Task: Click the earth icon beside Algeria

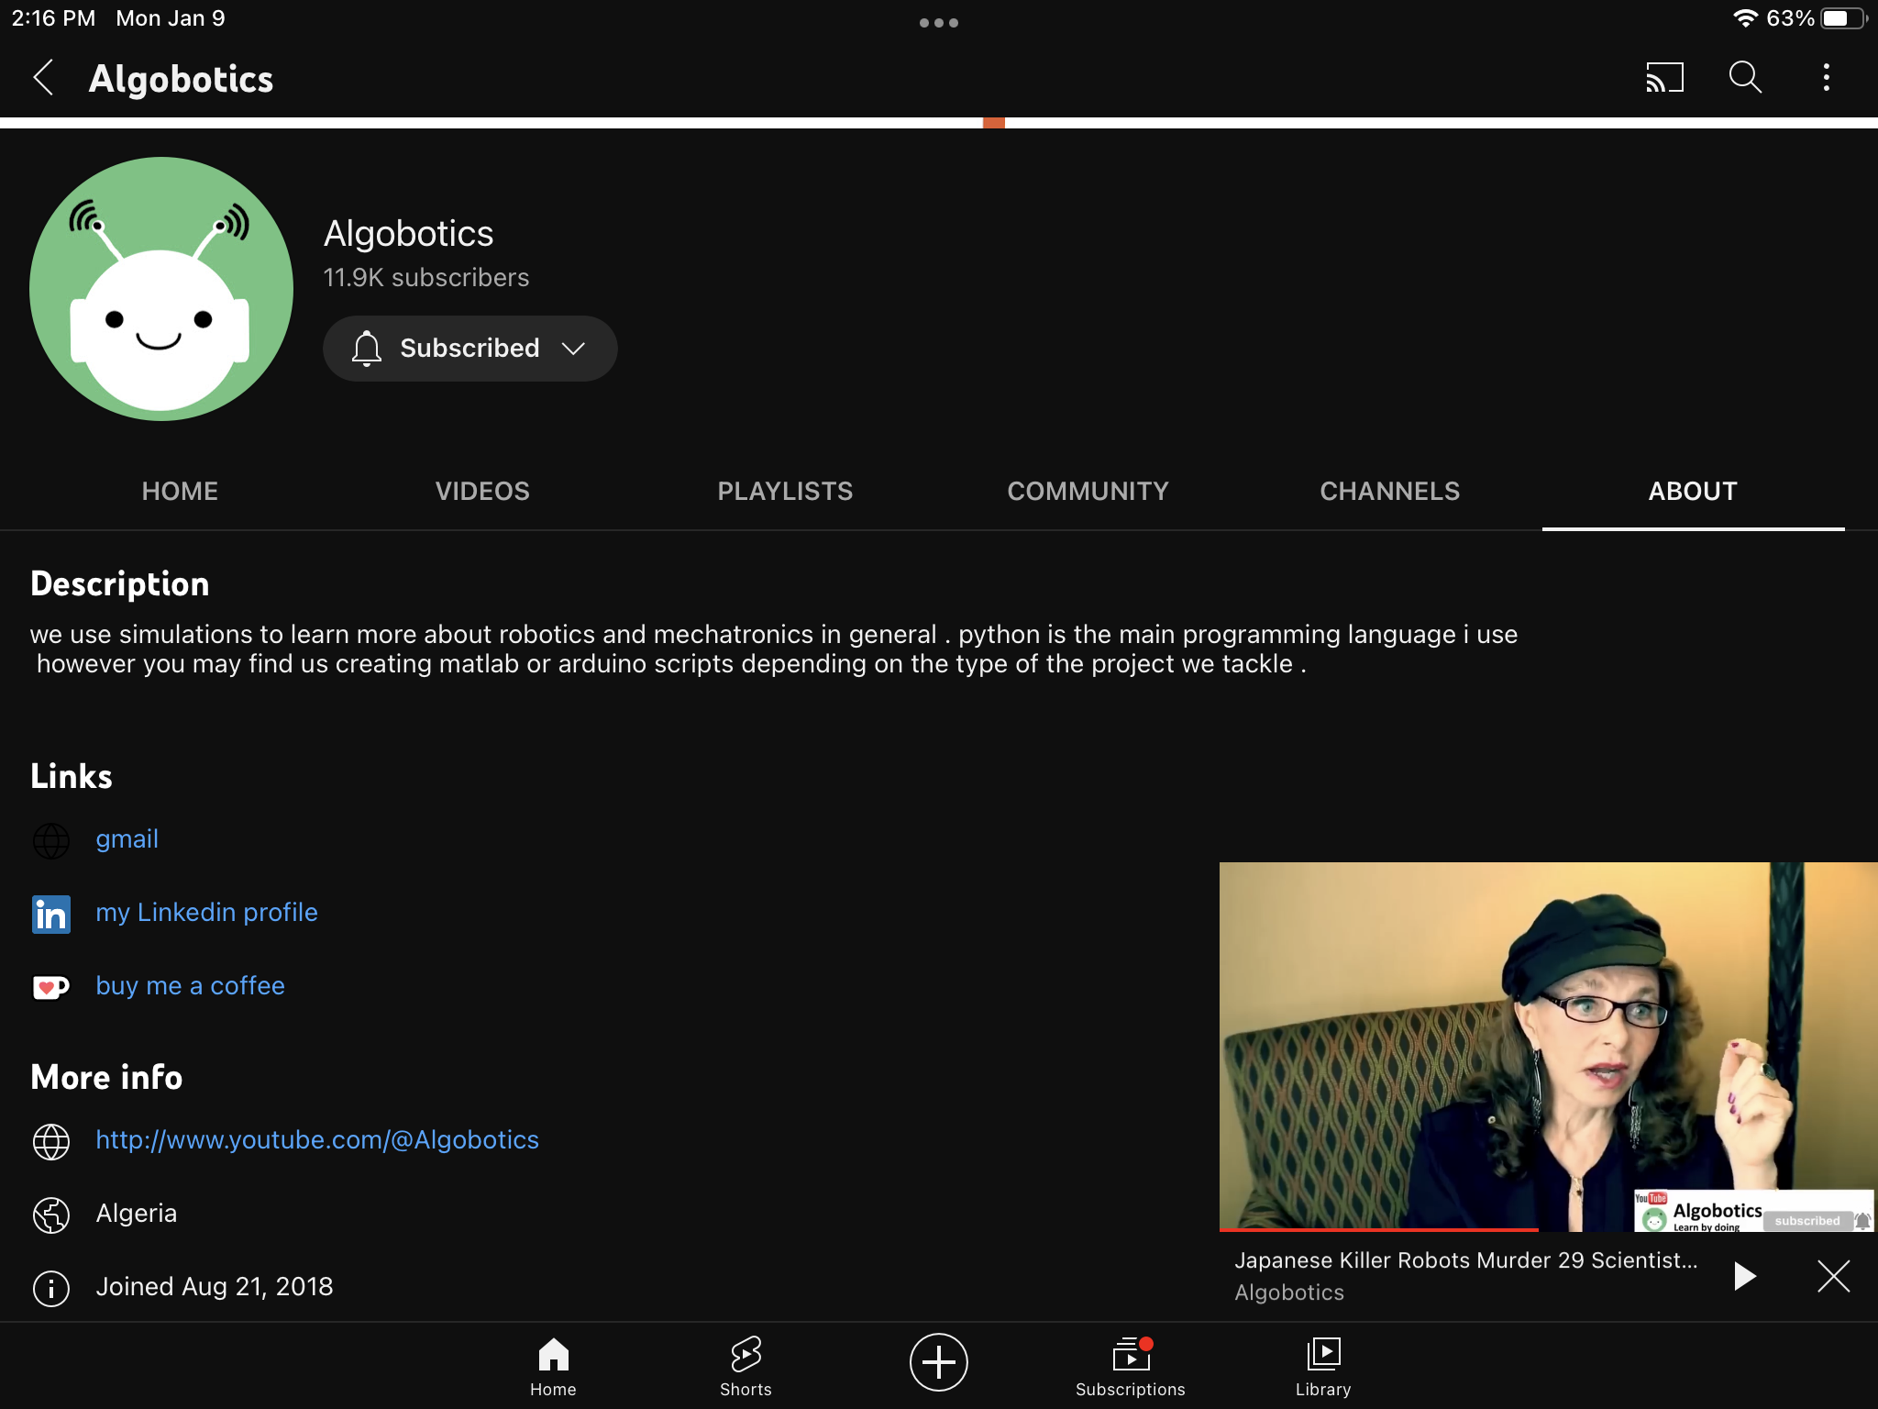Action: coord(51,1215)
